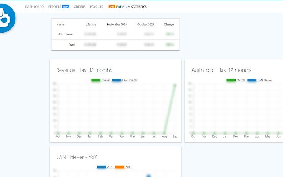The image size is (283, 177).
Task: Click the Lifetime column header
Action: pos(91,24)
